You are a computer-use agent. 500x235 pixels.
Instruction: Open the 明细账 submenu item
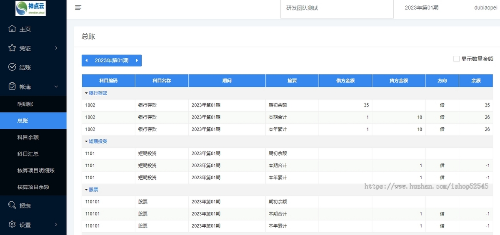coord(33,104)
